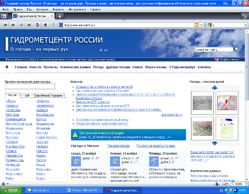Open a new browser tab with plus button
The height and width of the screenshot is (194, 249).
(x=60, y=16)
